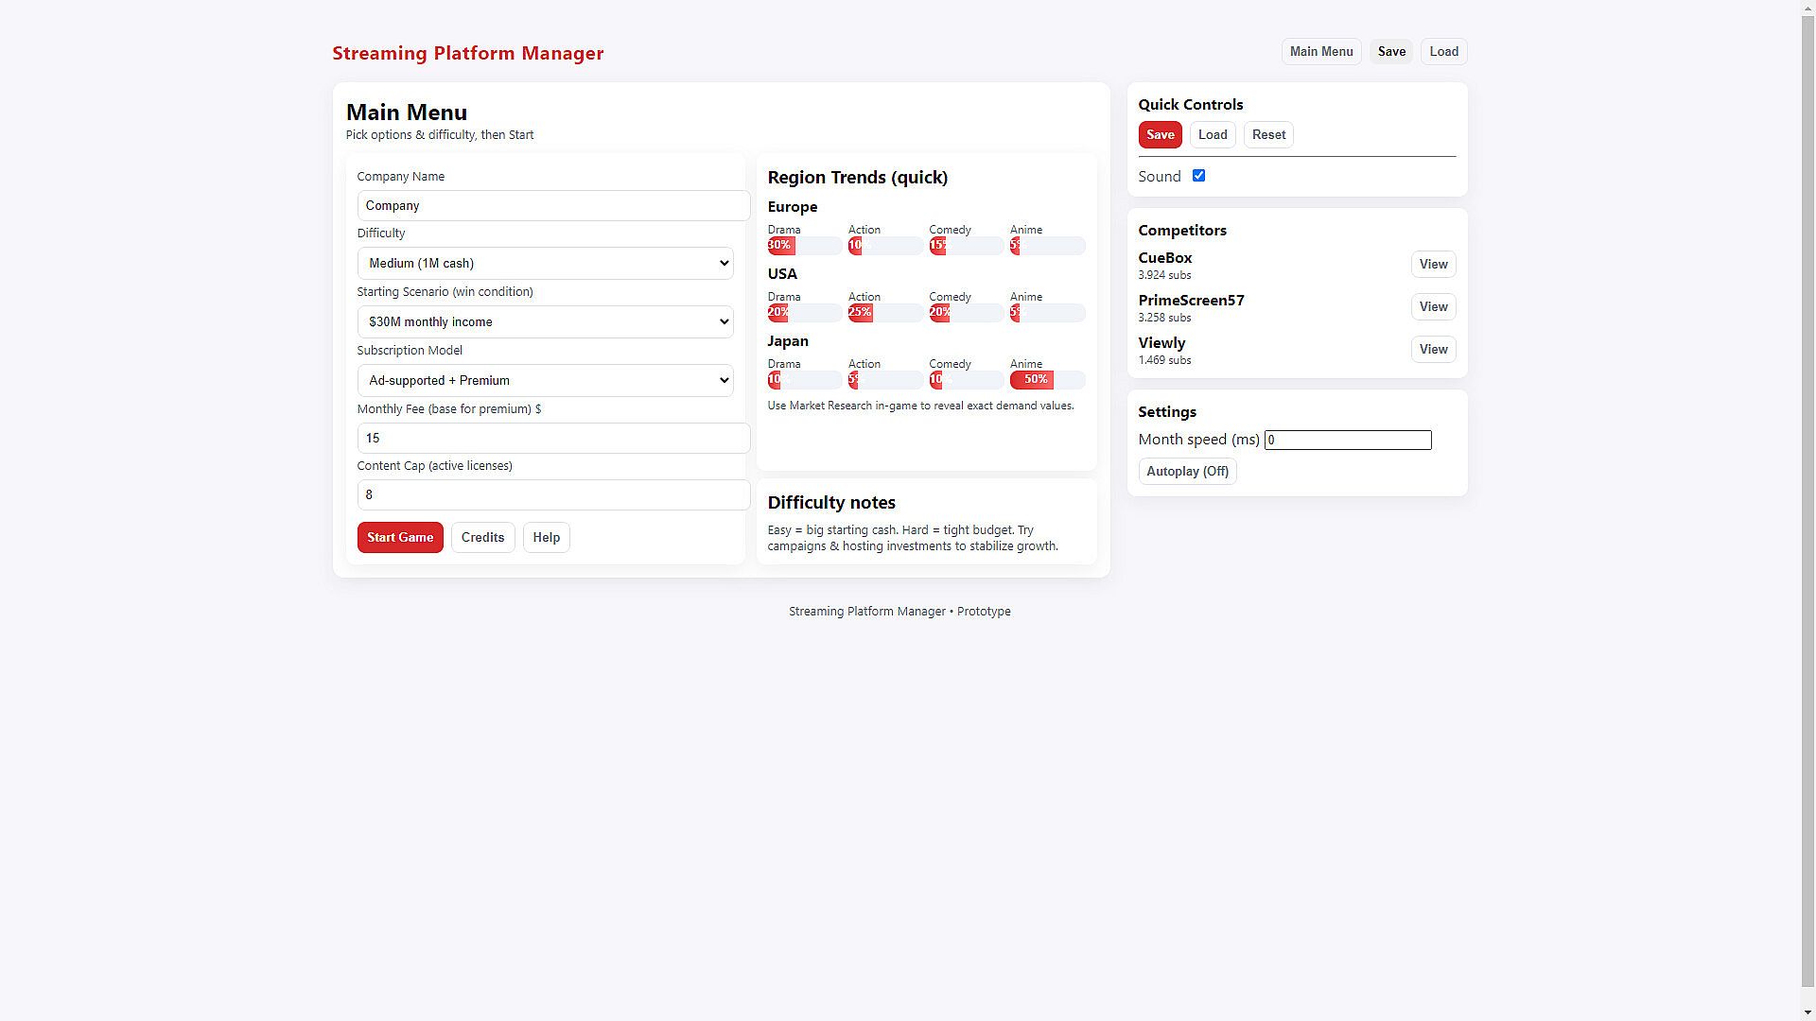This screenshot has height=1021, width=1816.
Task: View PrimeScreen57 competitor details
Action: [x=1432, y=307]
